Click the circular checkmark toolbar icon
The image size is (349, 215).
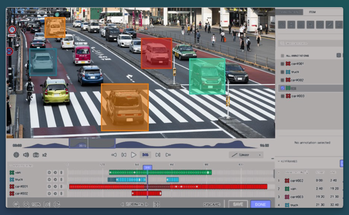coord(320,25)
